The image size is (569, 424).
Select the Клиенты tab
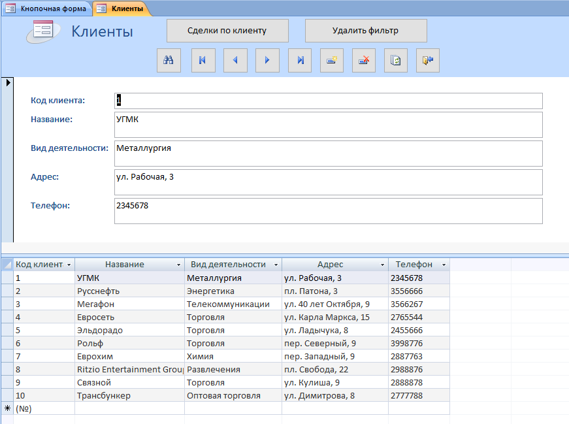pos(122,8)
